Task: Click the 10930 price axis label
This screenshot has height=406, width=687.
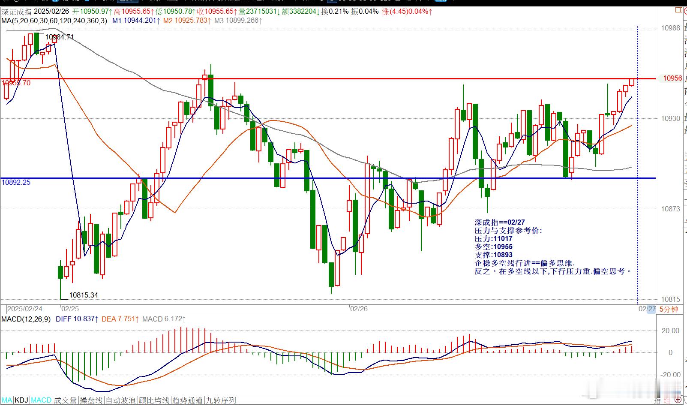Action: pos(671,118)
